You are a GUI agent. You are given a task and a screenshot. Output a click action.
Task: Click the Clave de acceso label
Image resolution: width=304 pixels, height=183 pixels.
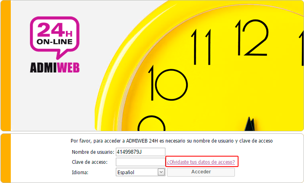[89, 162]
